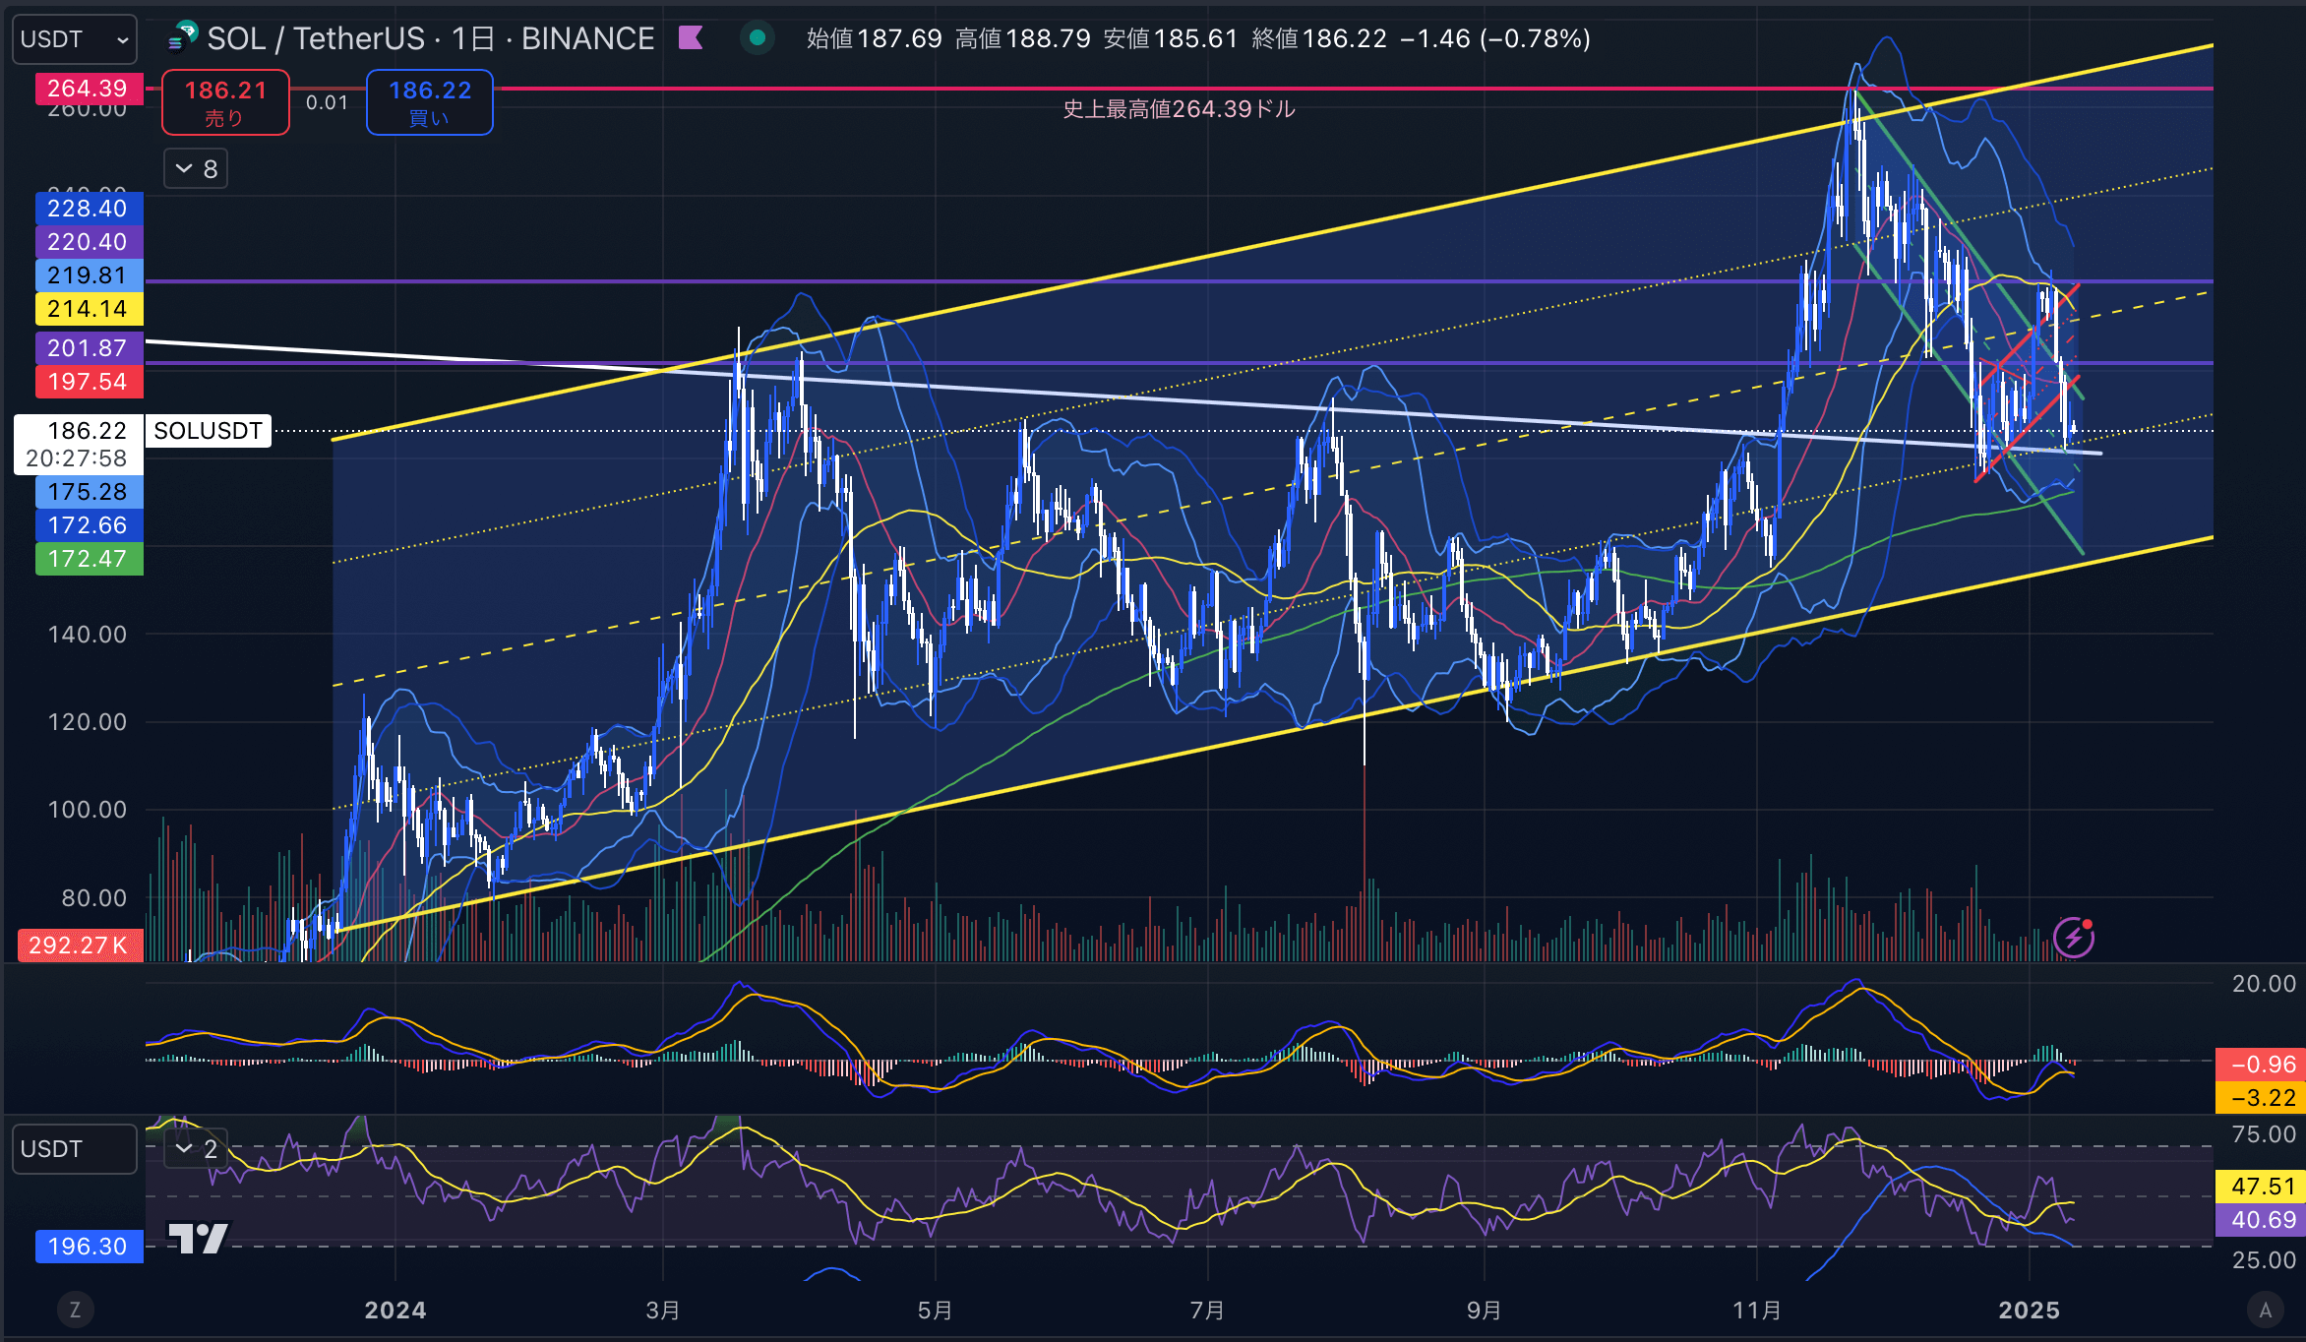The height and width of the screenshot is (1342, 2306).
Task: Click the -3.22 MACD signal label
Action: click(2260, 1098)
